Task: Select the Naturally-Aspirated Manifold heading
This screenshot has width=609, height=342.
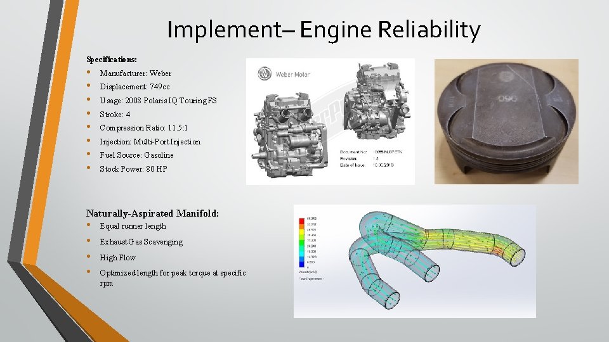Action: [152, 213]
